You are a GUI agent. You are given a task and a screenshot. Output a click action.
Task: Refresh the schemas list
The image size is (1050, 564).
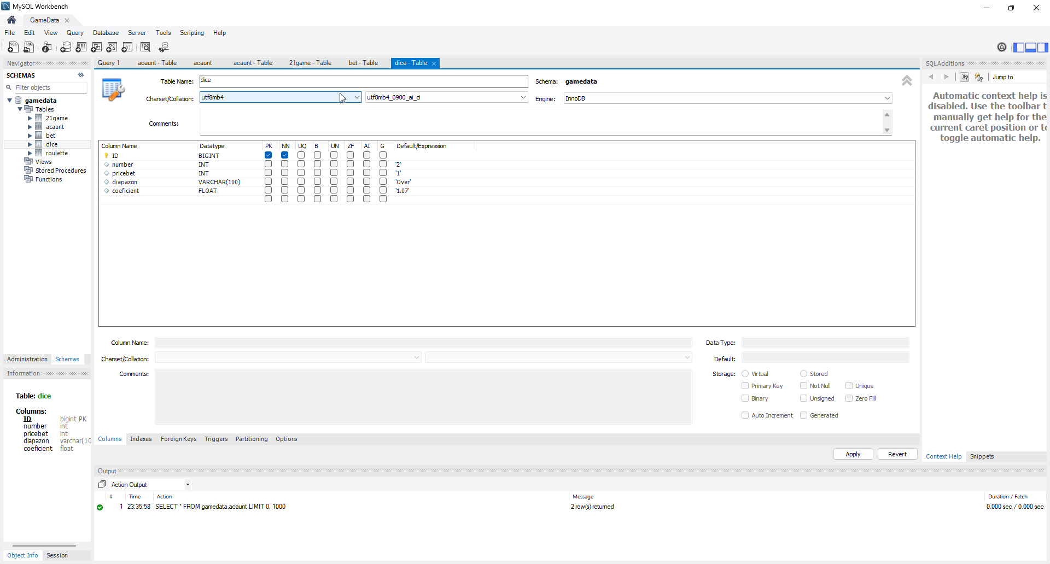click(81, 75)
